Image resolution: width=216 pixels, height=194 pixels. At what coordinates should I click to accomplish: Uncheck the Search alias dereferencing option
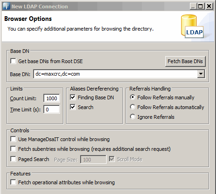[73, 107]
